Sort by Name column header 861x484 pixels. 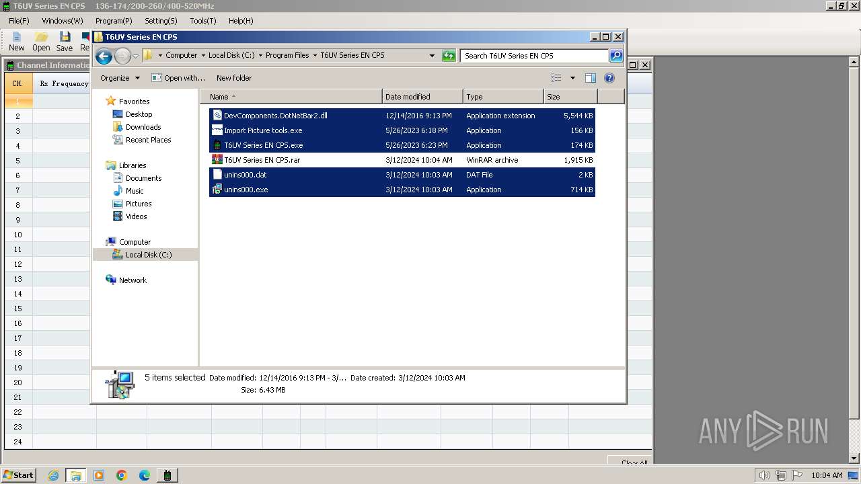291,97
